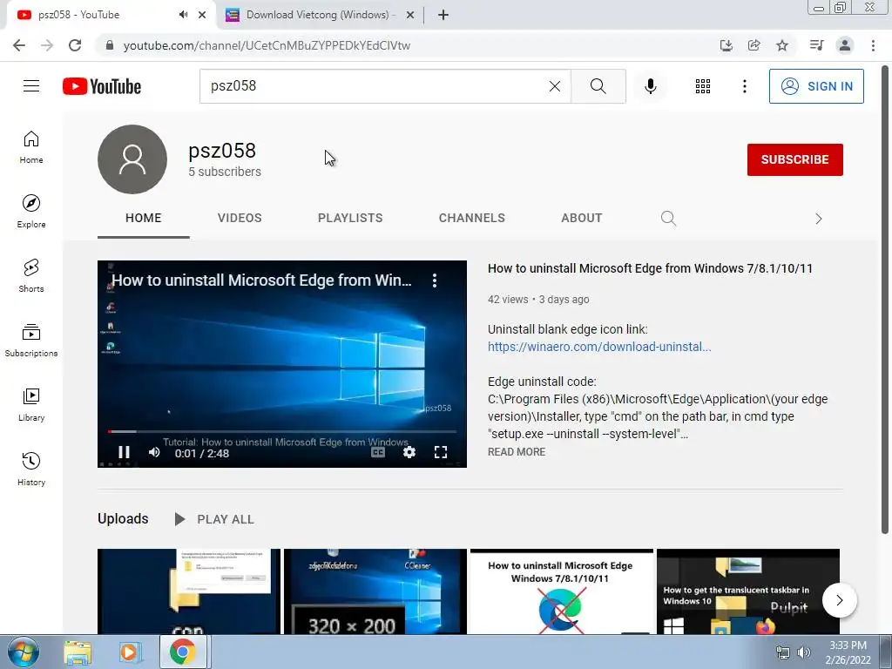Open Subscriptions in the sidebar

(31, 341)
